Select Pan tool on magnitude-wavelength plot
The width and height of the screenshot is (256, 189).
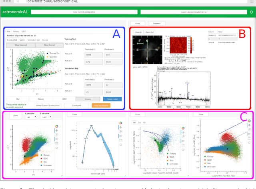tap(121, 127)
